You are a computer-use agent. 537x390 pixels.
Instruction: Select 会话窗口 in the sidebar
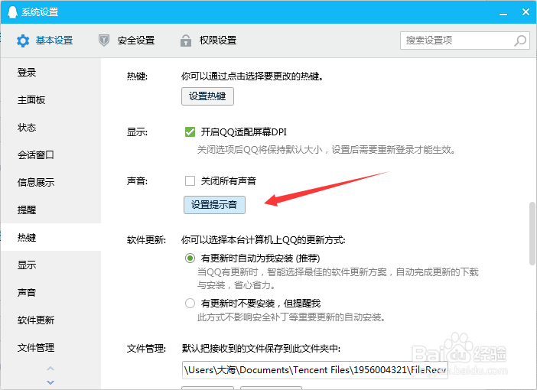click(50, 154)
